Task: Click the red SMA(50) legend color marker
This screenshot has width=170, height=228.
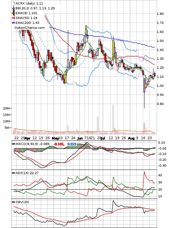Action: tap(13, 18)
